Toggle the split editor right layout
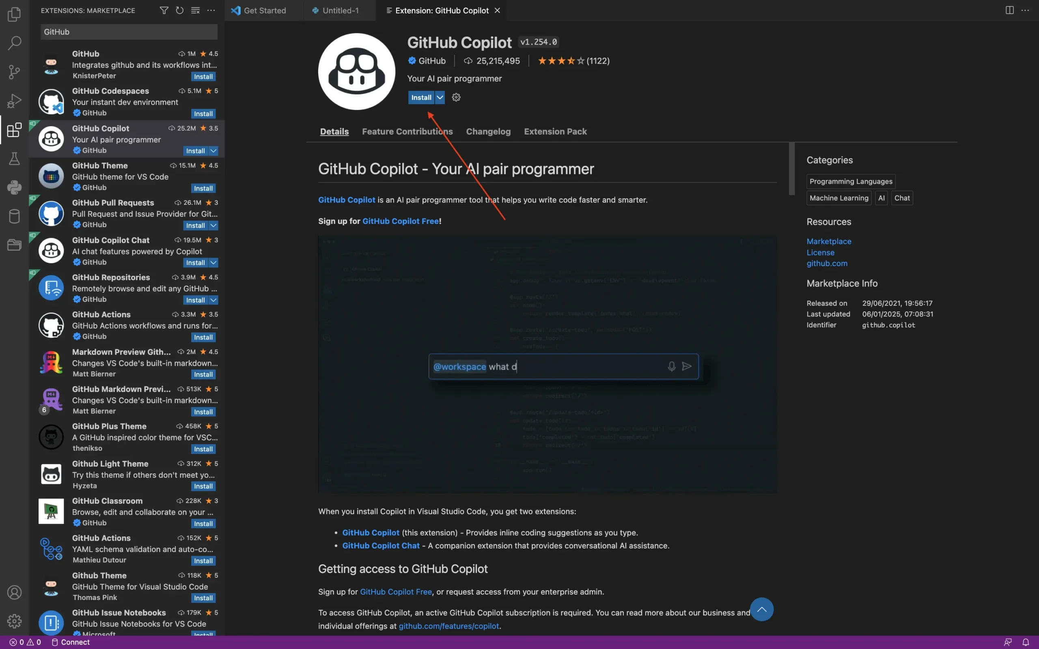Viewport: 1039px width, 649px height. click(x=1009, y=10)
